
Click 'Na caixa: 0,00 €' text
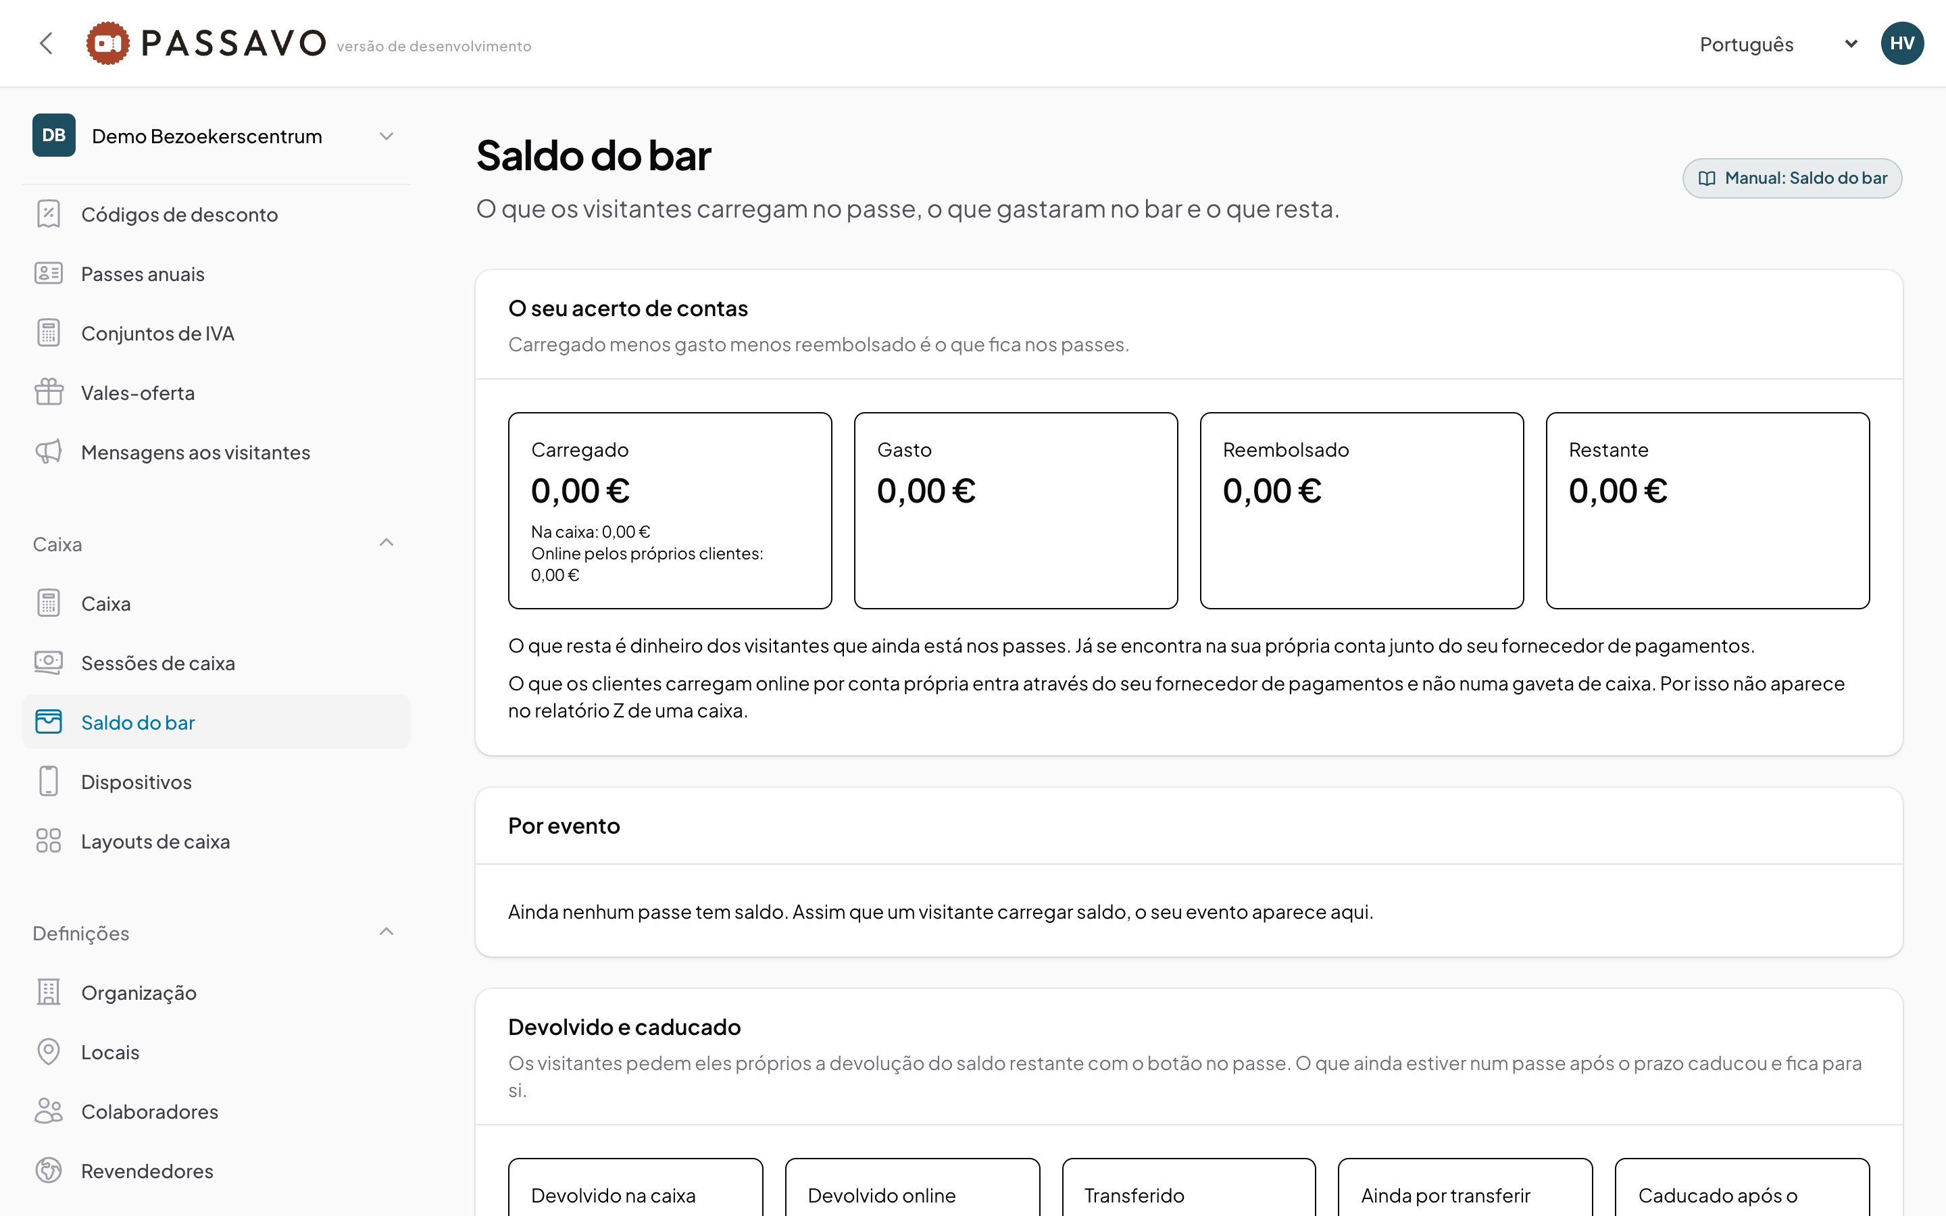[x=591, y=532]
